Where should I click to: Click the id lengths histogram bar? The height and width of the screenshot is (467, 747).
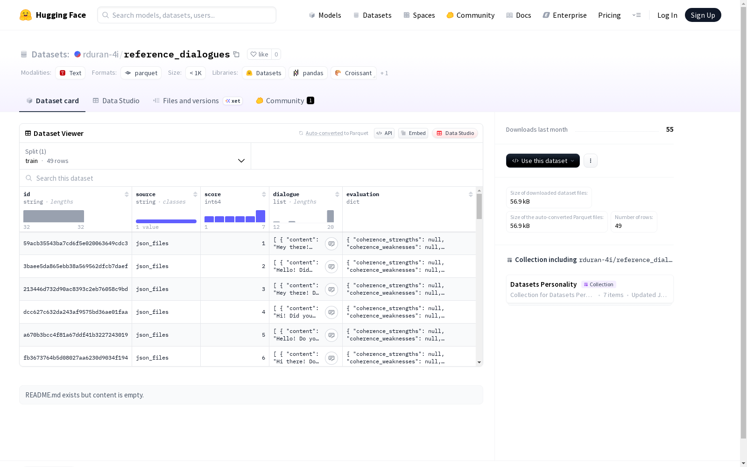(x=54, y=216)
